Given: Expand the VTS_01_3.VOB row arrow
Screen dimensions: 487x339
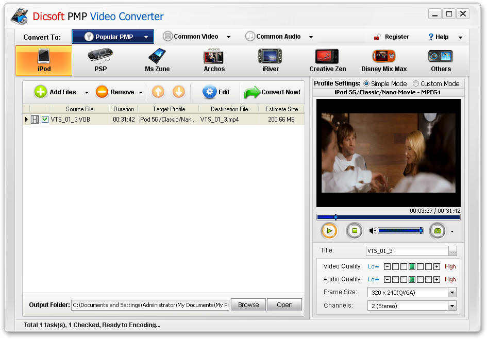Looking at the screenshot, I should point(26,119).
